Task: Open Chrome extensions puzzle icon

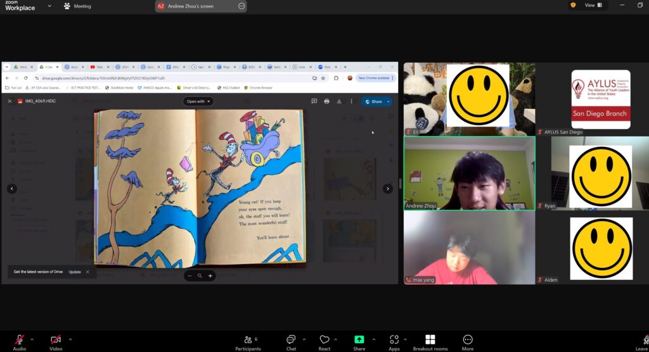Action: (336, 78)
